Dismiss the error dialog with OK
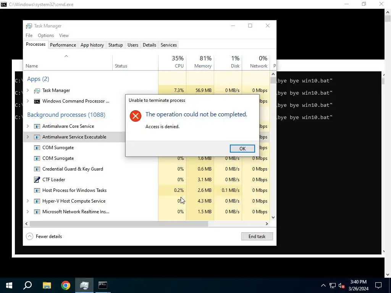Screen dimensions: 391x293 (x=242, y=148)
